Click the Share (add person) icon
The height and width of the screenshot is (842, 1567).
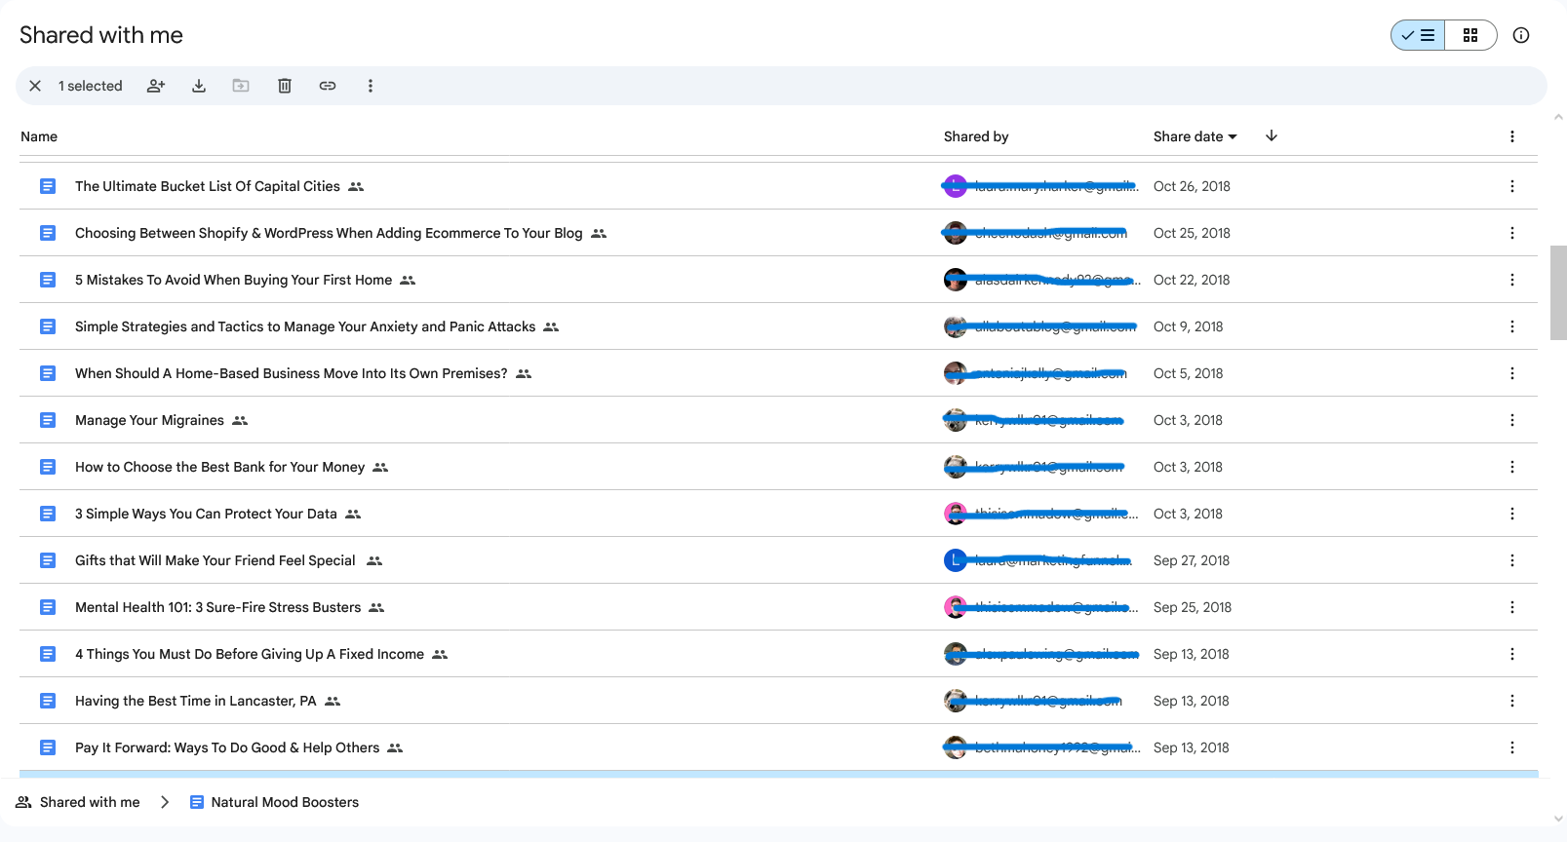[156, 86]
